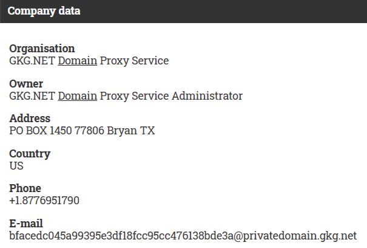Click Bryan TX in the address
This screenshot has width=367, height=248.
tap(131, 131)
